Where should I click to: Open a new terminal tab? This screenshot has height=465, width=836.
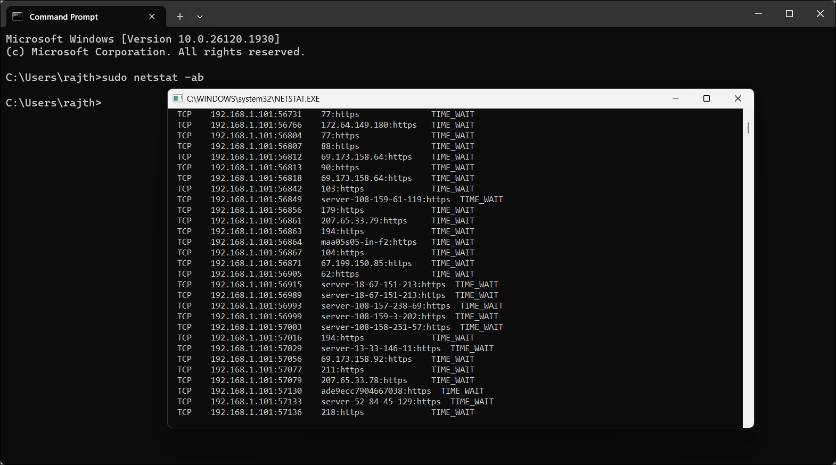(x=180, y=16)
